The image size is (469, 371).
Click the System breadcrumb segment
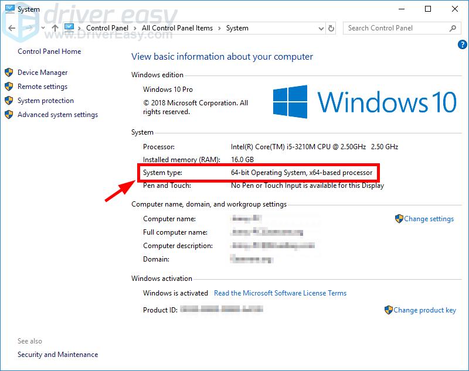[237, 28]
